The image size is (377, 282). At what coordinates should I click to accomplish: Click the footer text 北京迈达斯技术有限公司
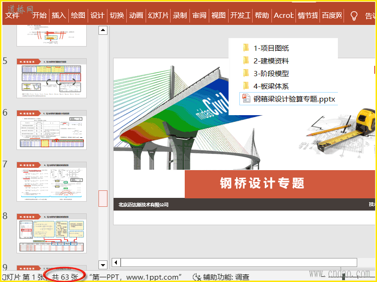tap(143, 205)
